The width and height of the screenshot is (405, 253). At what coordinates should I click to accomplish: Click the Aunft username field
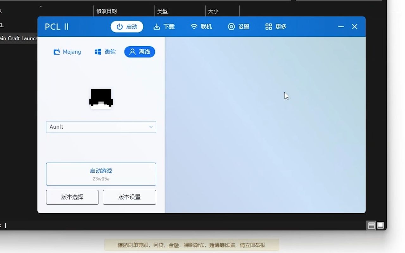[x=101, y=127]
